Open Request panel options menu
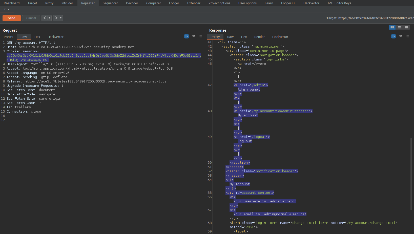 click(x=201, y=36)
